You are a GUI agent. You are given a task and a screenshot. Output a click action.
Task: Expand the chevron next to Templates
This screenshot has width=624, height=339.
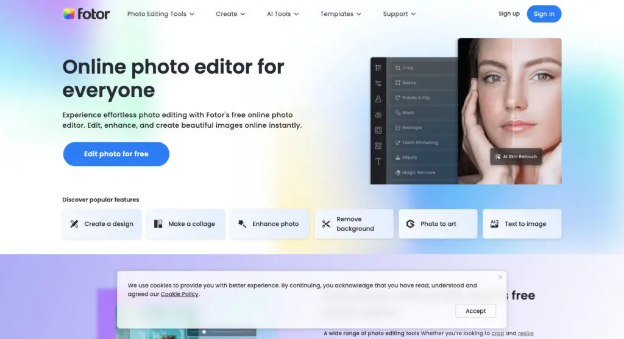point(358,15)
